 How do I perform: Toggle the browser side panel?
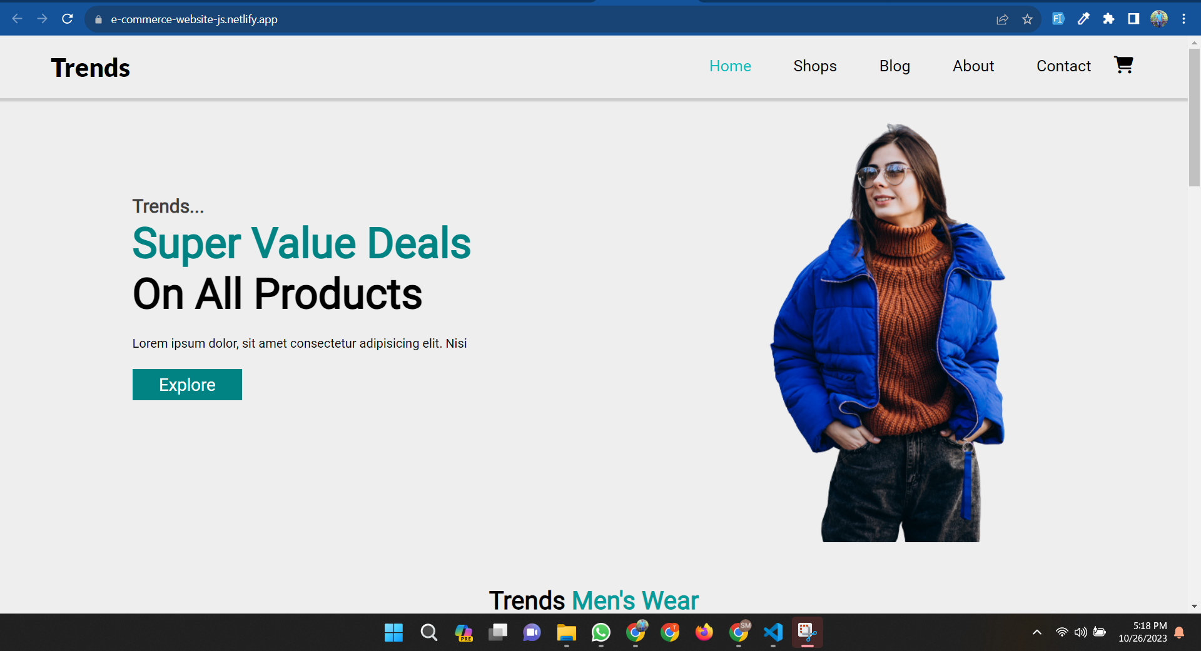point(1133,19)
